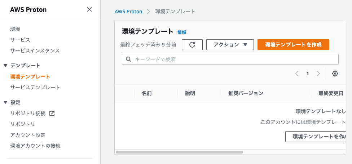Image resolution: width=352 pixels, height=164 pixels.
Task: Focus the キーワードで検索 search field
Action: point(230,59)
